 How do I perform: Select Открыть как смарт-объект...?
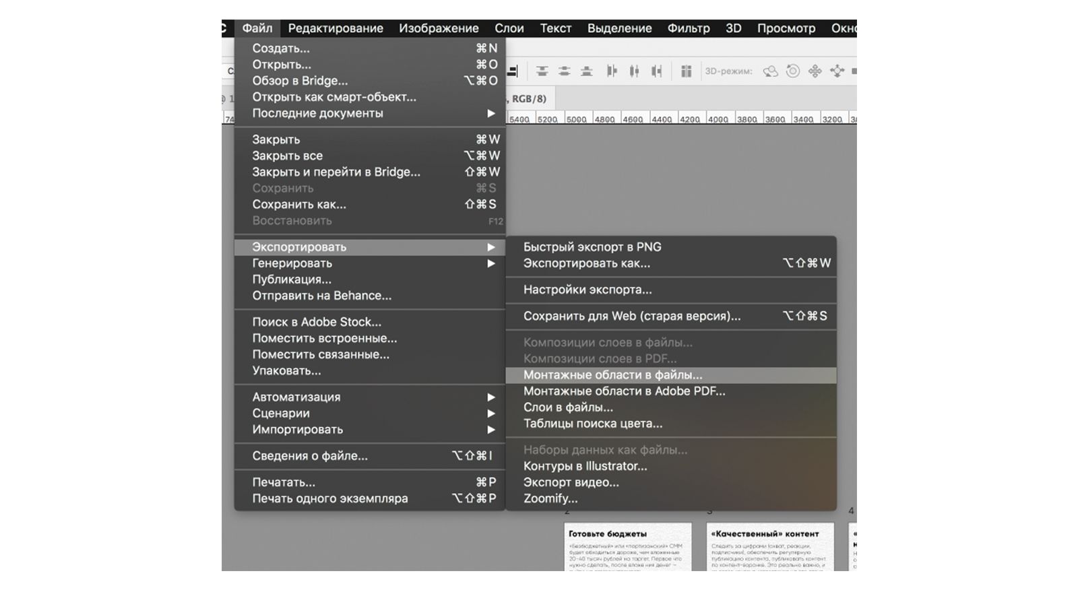[370, 97]
